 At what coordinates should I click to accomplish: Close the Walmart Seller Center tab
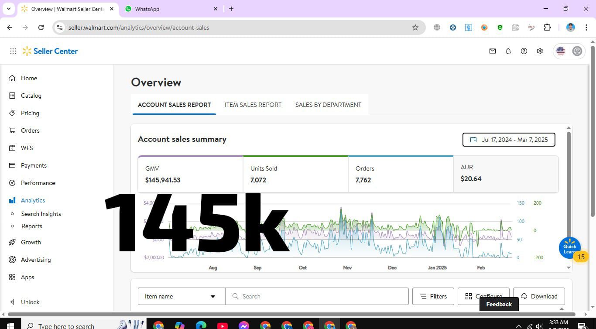pyautogui.click(x=111, y=9)
